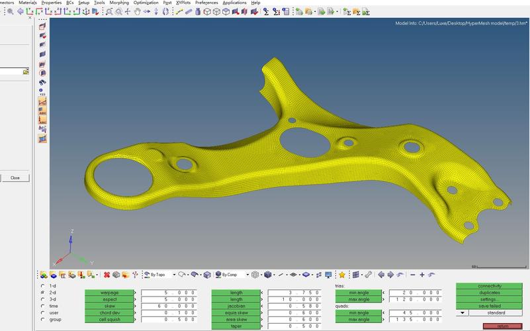Click the red X delete icon
This screenshot has height=331, width=530.
[107, 275]
